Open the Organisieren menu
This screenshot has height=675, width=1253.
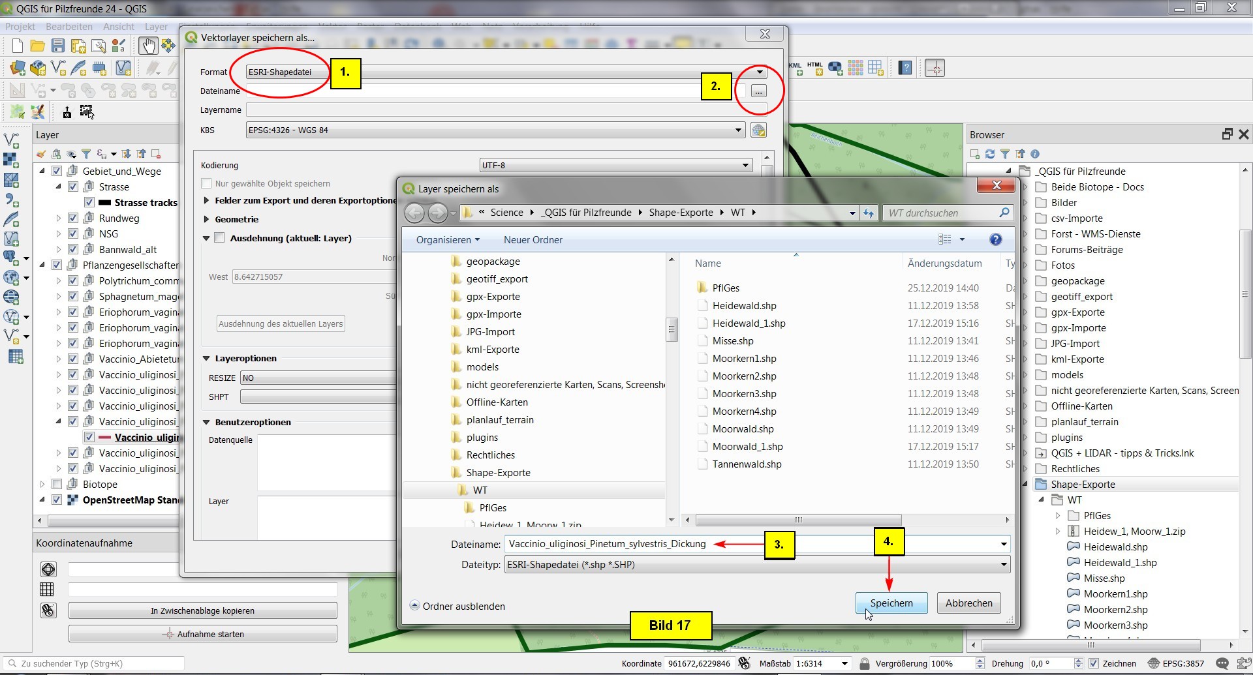(448, 240)
